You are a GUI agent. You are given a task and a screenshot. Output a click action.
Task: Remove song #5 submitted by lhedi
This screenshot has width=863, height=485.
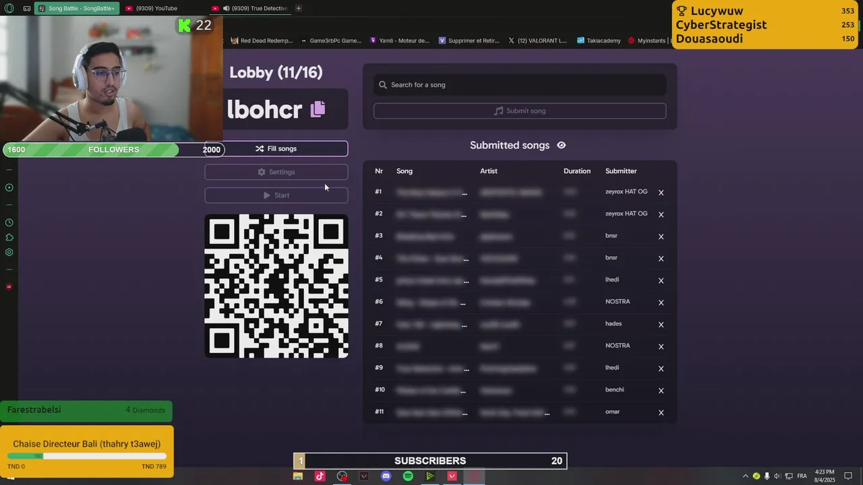661,280
